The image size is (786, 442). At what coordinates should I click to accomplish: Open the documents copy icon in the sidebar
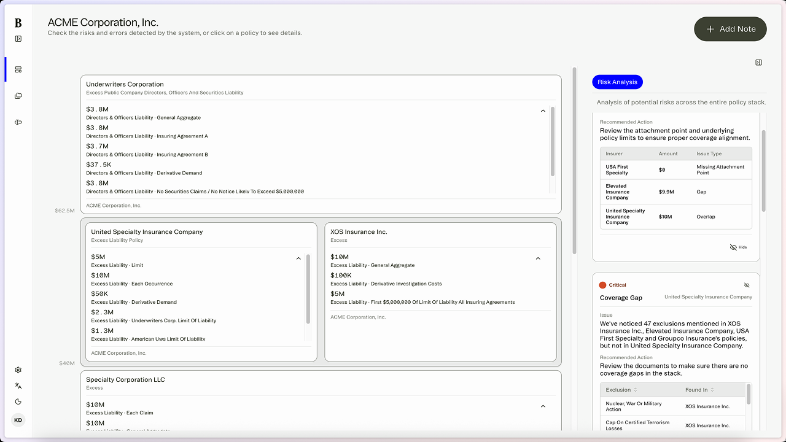[x=18, y=96]
